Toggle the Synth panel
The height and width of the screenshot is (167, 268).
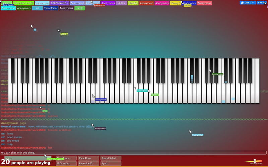111,163
